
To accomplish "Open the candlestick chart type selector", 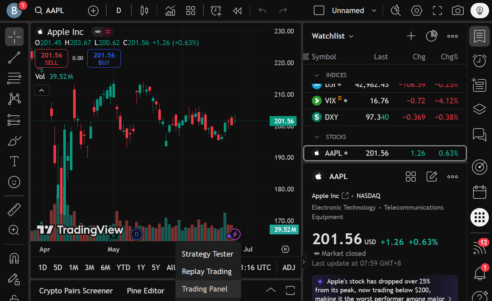I will click(x=144, y=11).
